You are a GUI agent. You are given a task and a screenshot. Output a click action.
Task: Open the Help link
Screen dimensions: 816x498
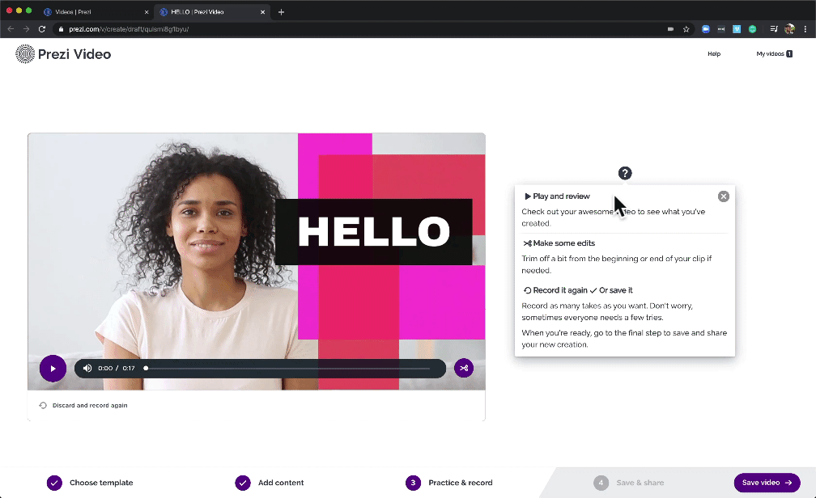713,54
